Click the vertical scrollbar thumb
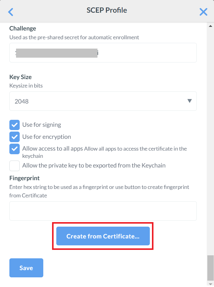 (210, 268)
